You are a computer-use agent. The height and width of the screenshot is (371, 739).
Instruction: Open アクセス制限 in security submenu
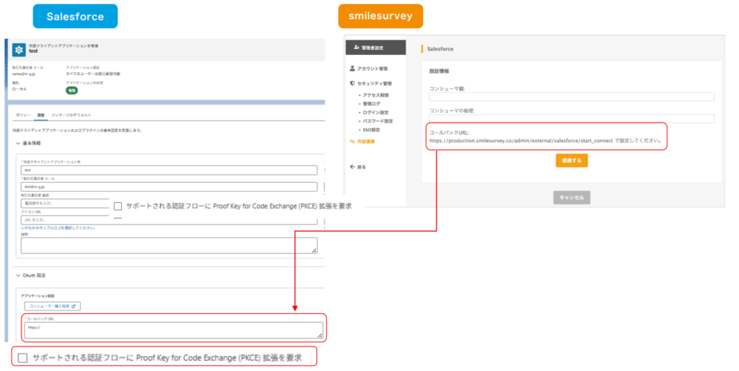tap(375, 95)
